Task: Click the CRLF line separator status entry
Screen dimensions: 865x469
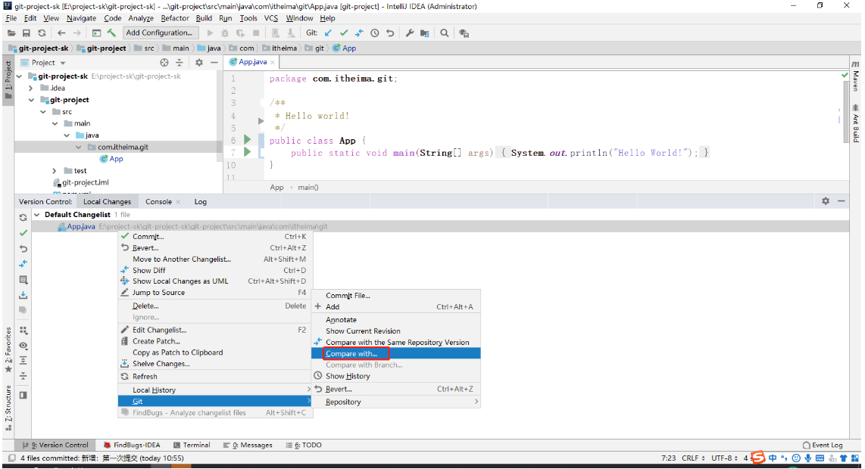Action: (x=693, y=458)
